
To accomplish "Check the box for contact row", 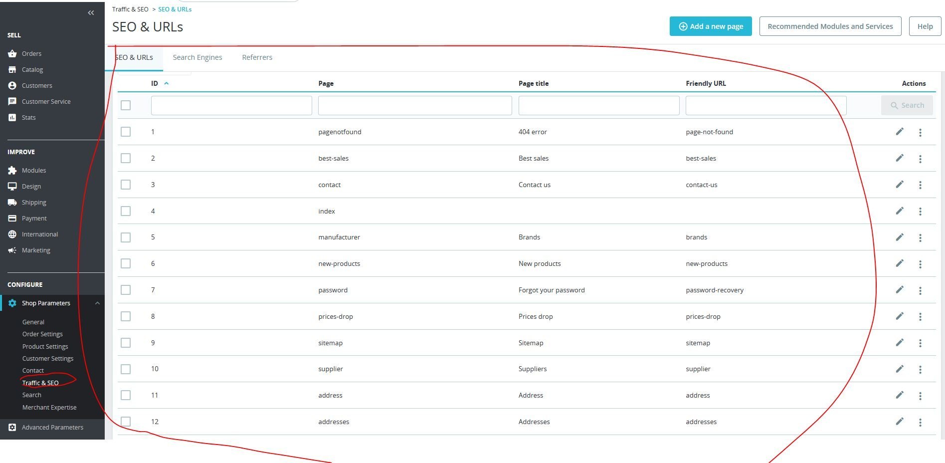I will pyautogui.click(x=126, y=185).
